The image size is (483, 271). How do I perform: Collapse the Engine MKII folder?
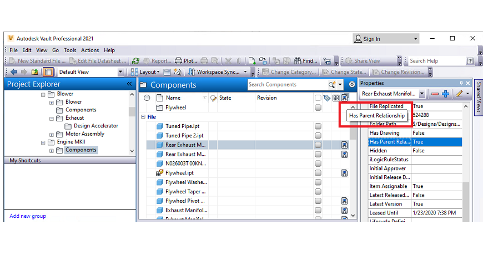point(43,143)
